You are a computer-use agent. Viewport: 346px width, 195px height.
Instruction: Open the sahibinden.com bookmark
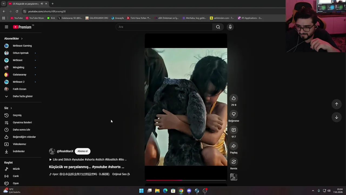[x=222, y=18]
